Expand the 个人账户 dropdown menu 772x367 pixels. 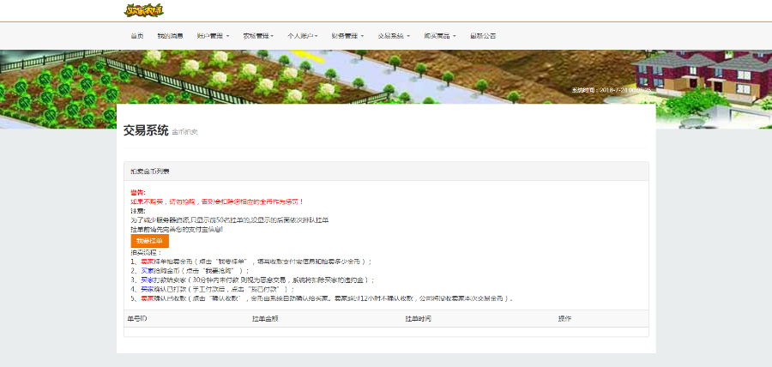[303, 36]
